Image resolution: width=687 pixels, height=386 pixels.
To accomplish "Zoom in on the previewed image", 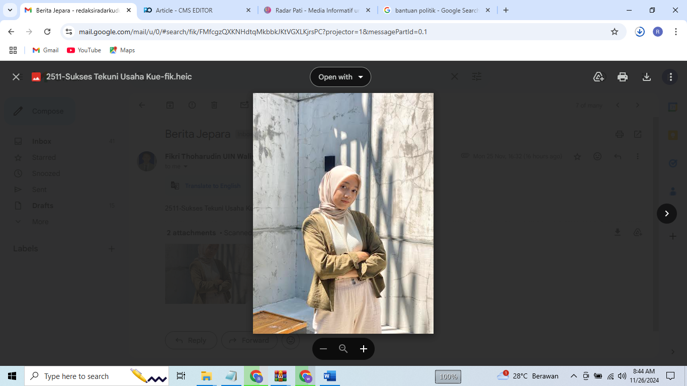I will pyautogui.click(x=364, y=349).
